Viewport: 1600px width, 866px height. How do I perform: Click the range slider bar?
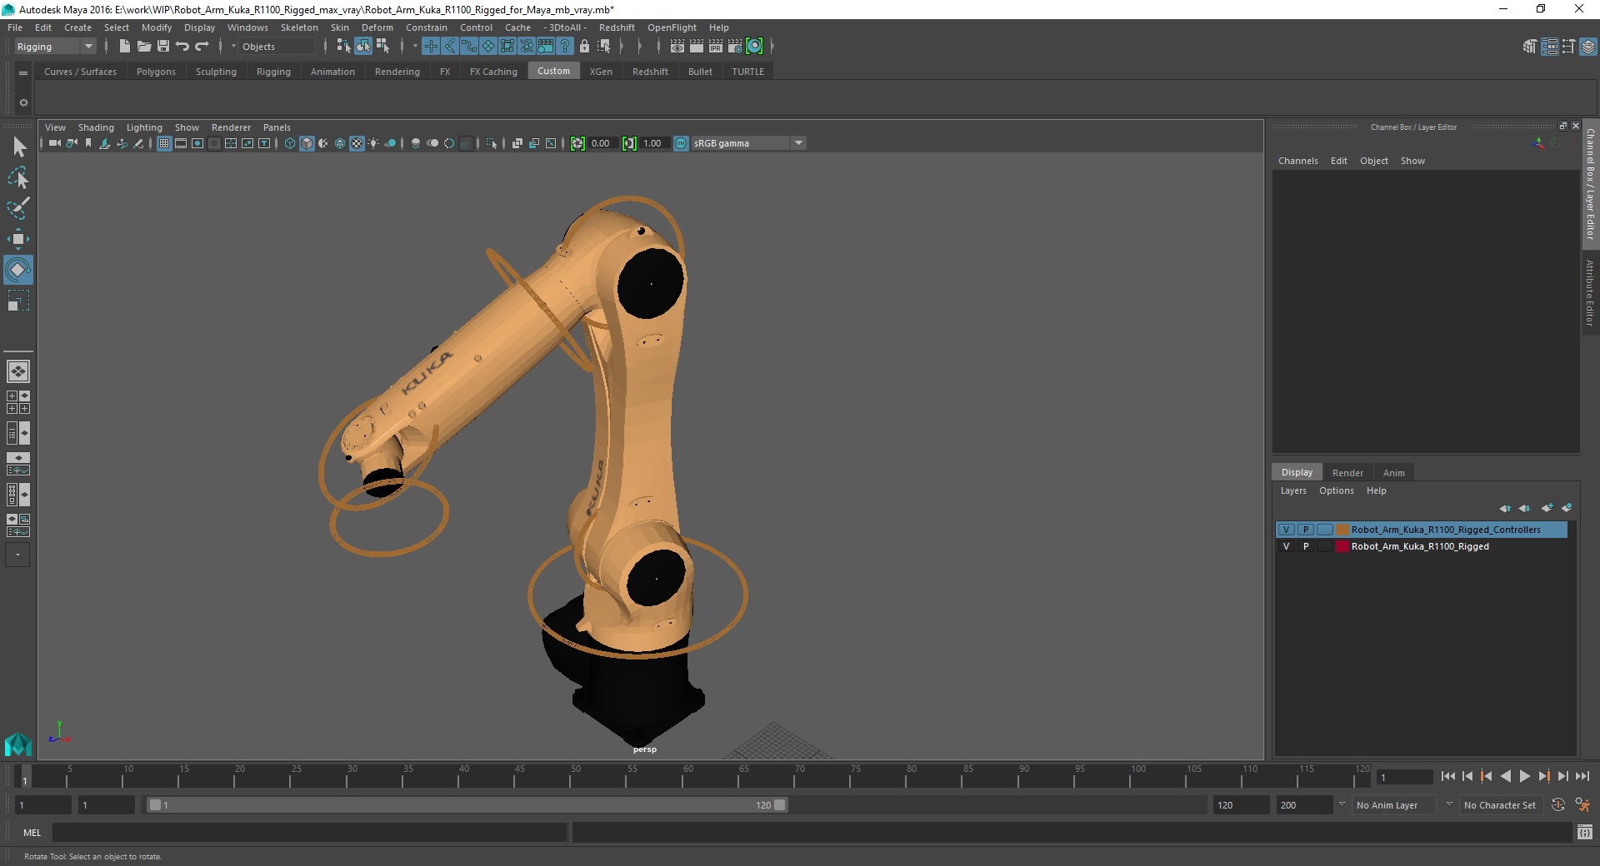pyautogui.click(x=467, y=805)
